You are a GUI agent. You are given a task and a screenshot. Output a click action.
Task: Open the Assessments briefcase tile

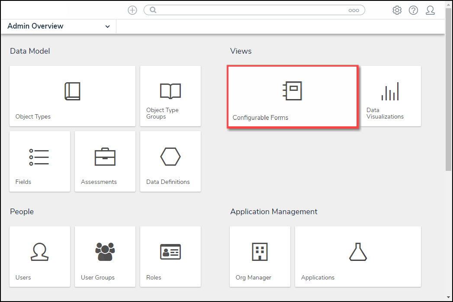point(105,161)
